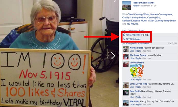The height and width of the screenshot is (107, 178).
Task: Open the public audience globe icon
Action: 155,6
